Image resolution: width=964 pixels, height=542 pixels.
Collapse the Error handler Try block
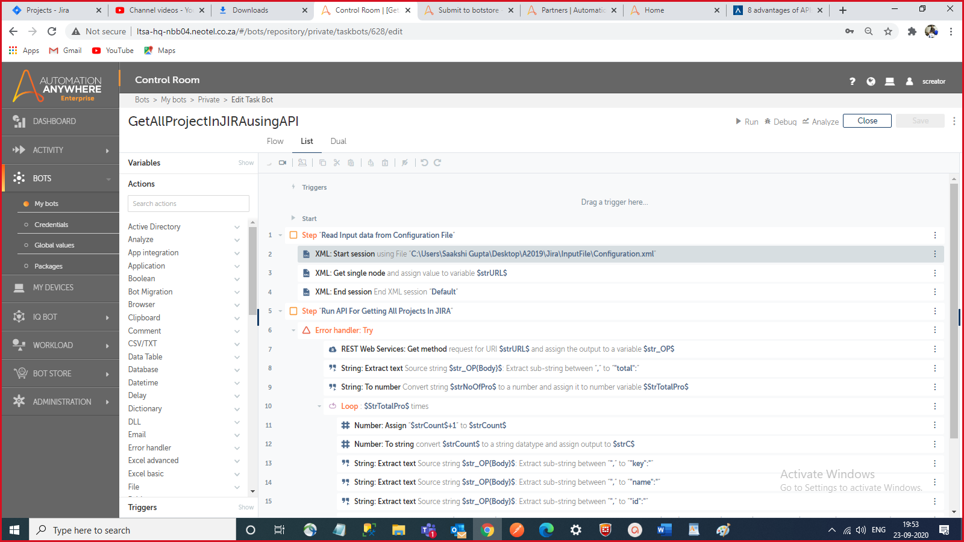pyautogui.click(x=293, y=331)
